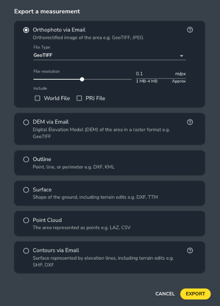Click the File resolution slider handle

point(82,79)
